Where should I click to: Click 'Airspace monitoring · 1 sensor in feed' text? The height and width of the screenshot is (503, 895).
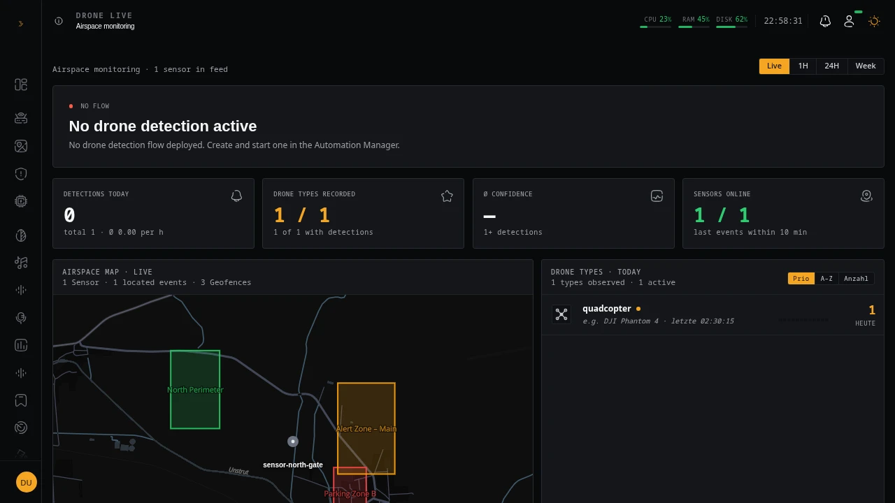(x=140, y=69)
